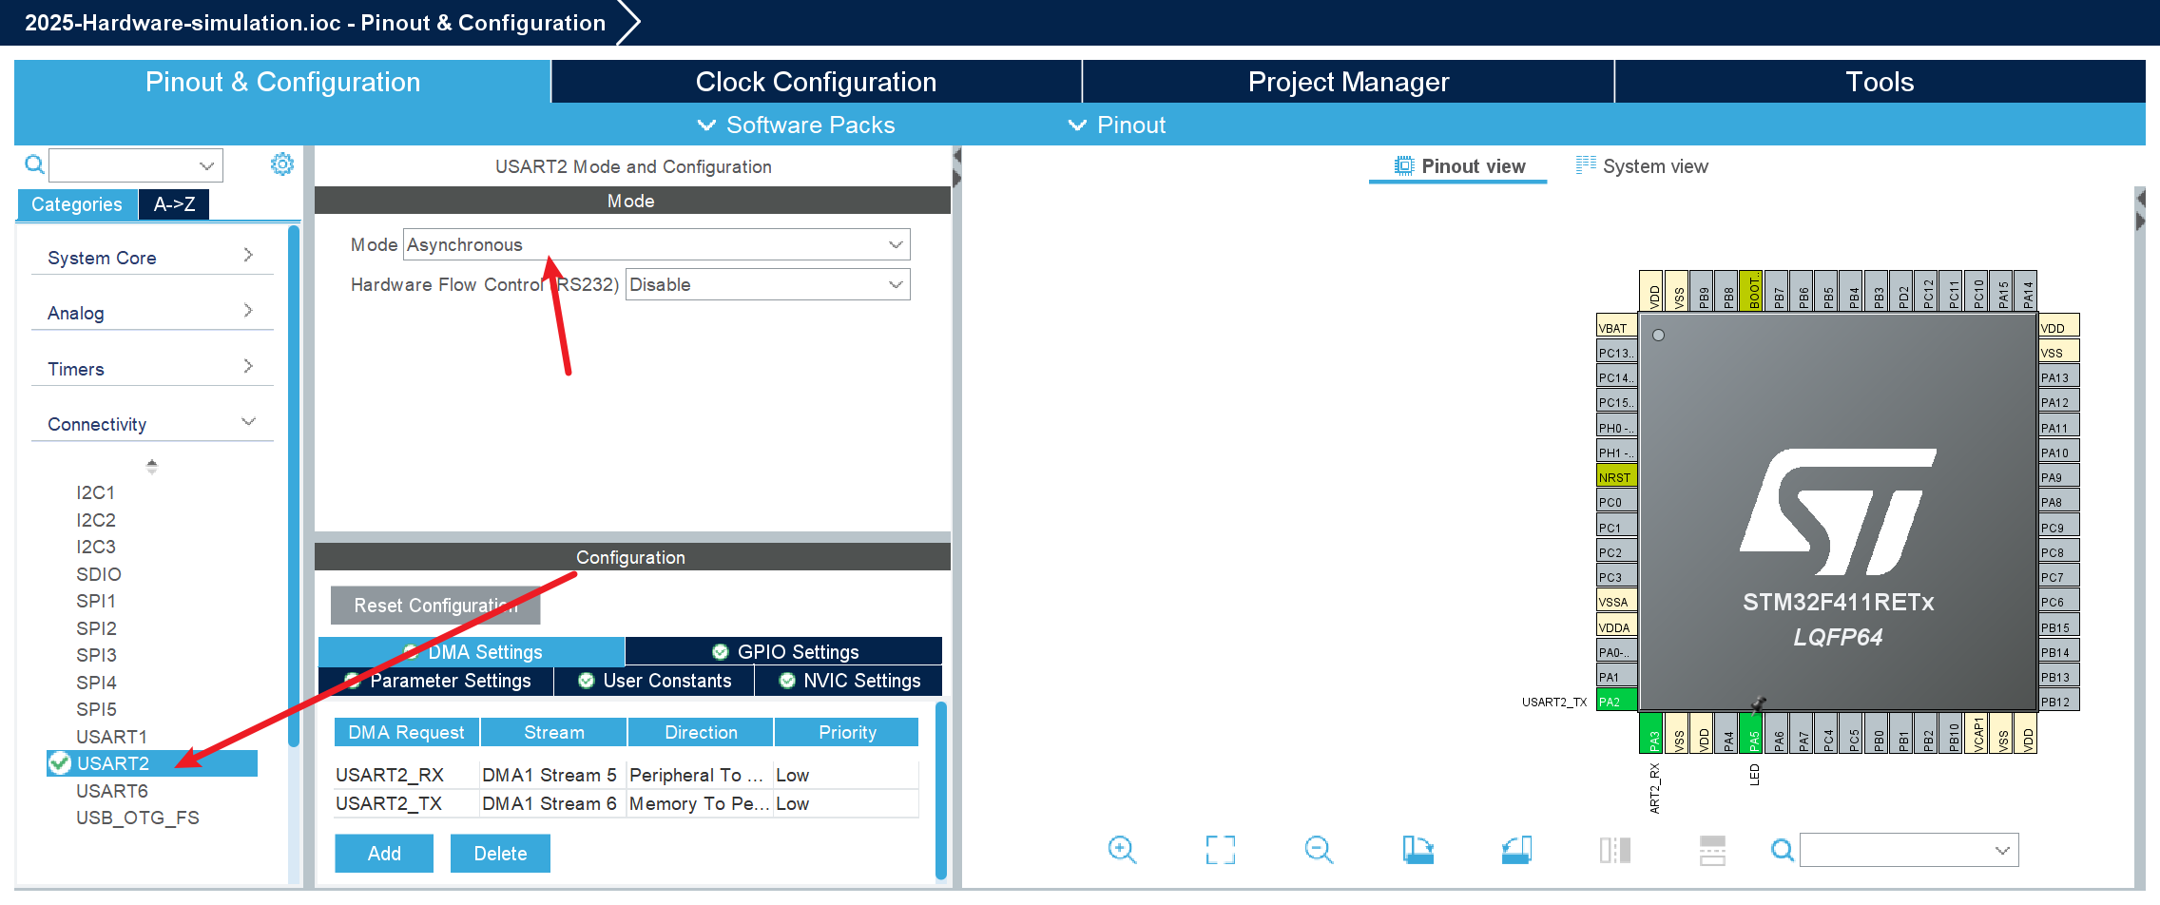This screenshot has height=905, width=2160.
Task: Open the GPIO Settings tab
Action: (784, 651)
